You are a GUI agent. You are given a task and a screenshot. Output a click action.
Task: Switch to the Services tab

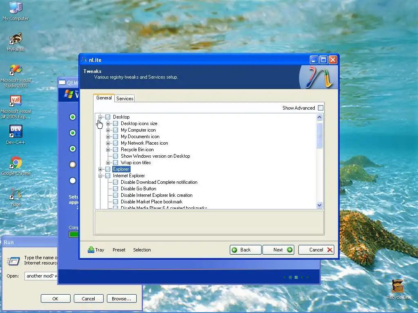[125, 99]
